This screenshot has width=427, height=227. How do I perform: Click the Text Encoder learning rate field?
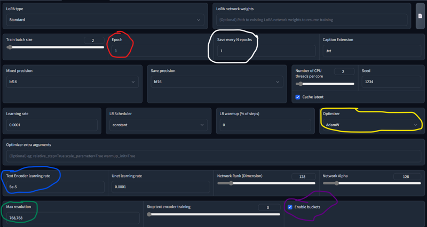click(x=56, y=187)
